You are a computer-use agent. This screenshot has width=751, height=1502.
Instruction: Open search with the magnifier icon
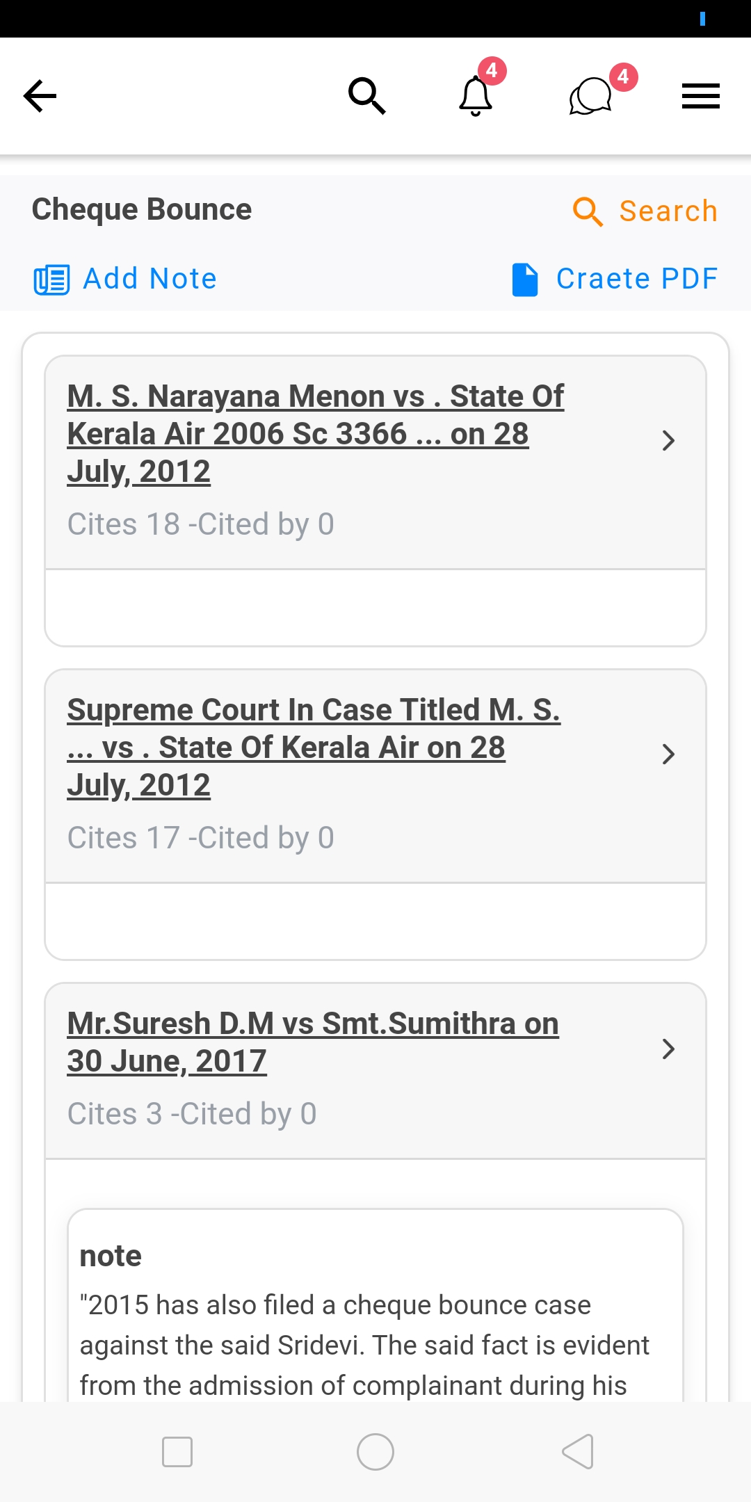[x=366, y=96]
